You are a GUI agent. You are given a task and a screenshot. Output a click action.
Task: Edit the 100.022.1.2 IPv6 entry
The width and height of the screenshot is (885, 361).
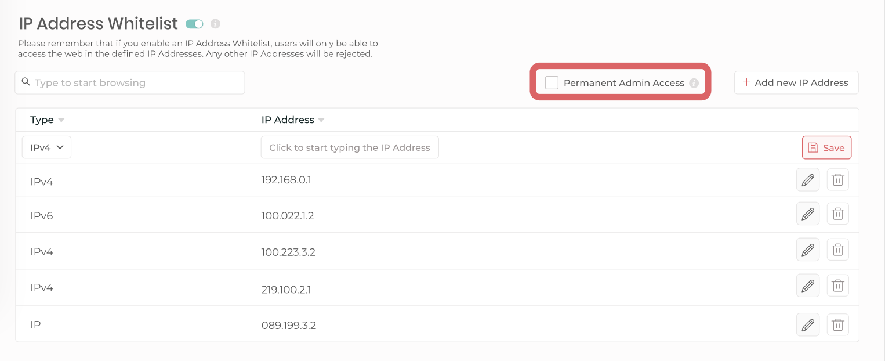808,214
